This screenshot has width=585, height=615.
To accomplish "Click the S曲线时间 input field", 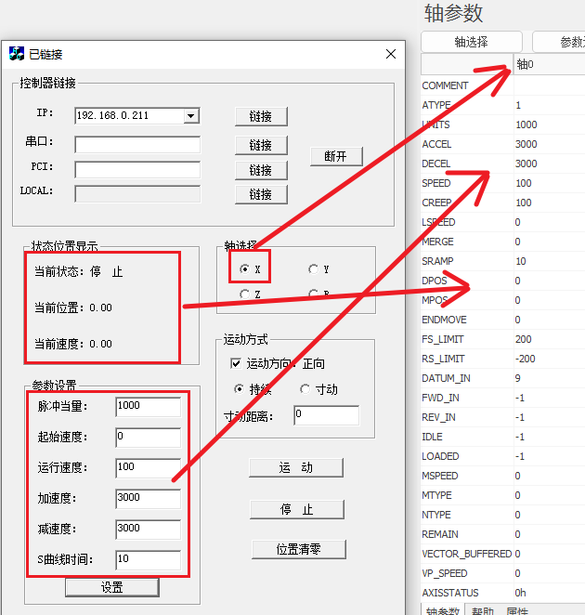I will (149, 559).
